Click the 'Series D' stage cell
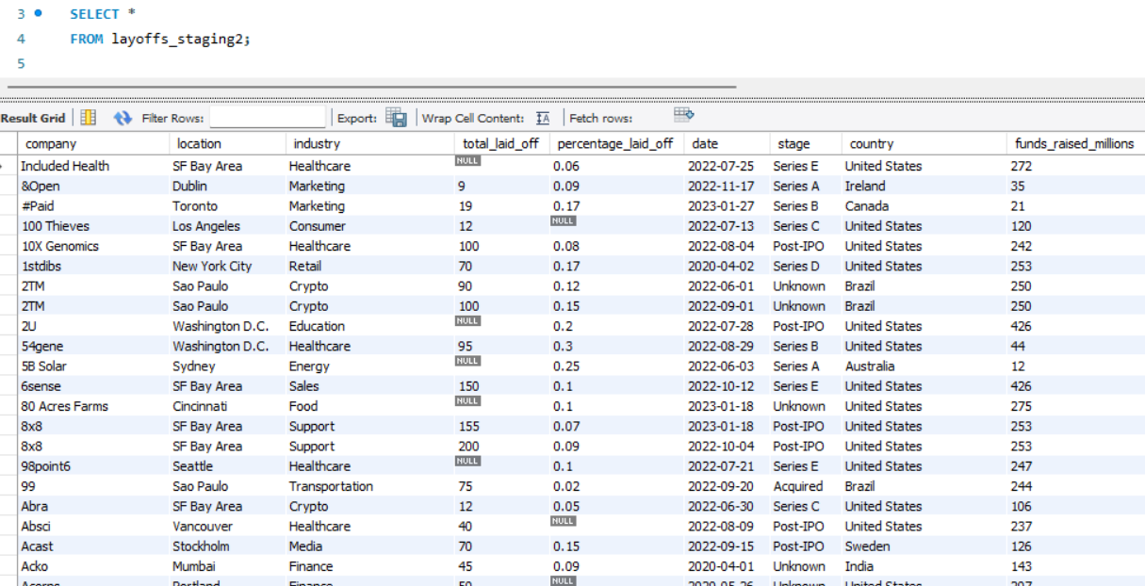 tap(805, 267)
